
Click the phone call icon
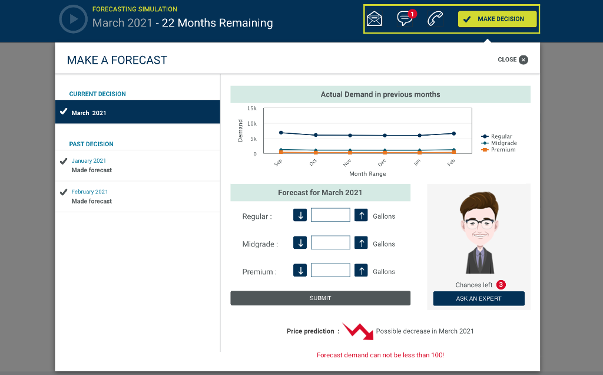click(x=435, y=18)
